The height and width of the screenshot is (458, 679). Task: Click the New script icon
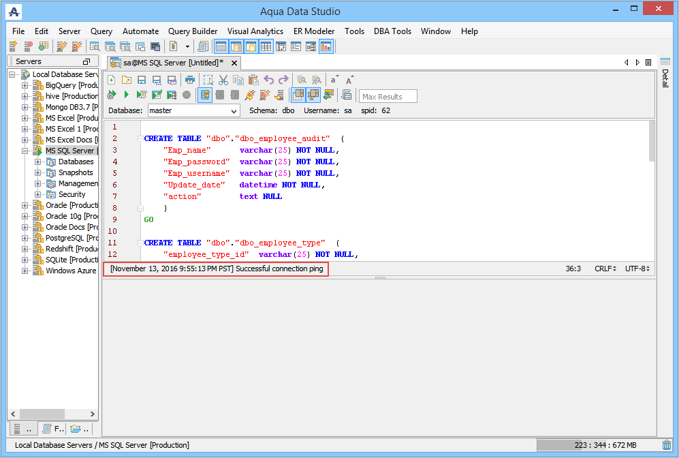point(112,80)
